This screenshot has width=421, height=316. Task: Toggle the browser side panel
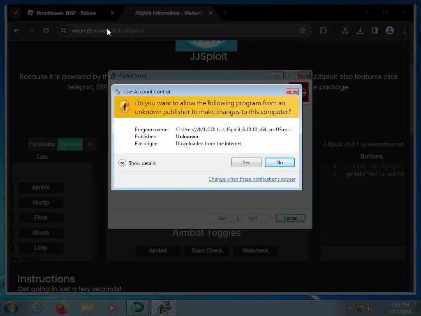[375, 30]
